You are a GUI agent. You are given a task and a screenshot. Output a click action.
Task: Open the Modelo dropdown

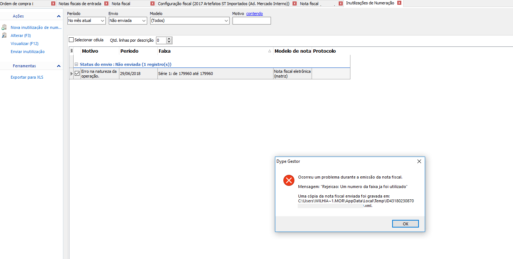pos(226,21)
